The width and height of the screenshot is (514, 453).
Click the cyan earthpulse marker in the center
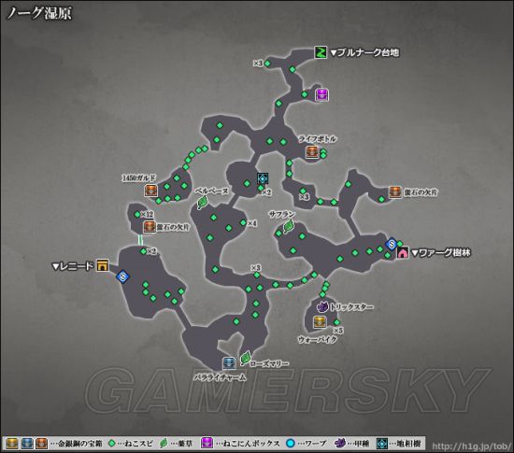263,178
